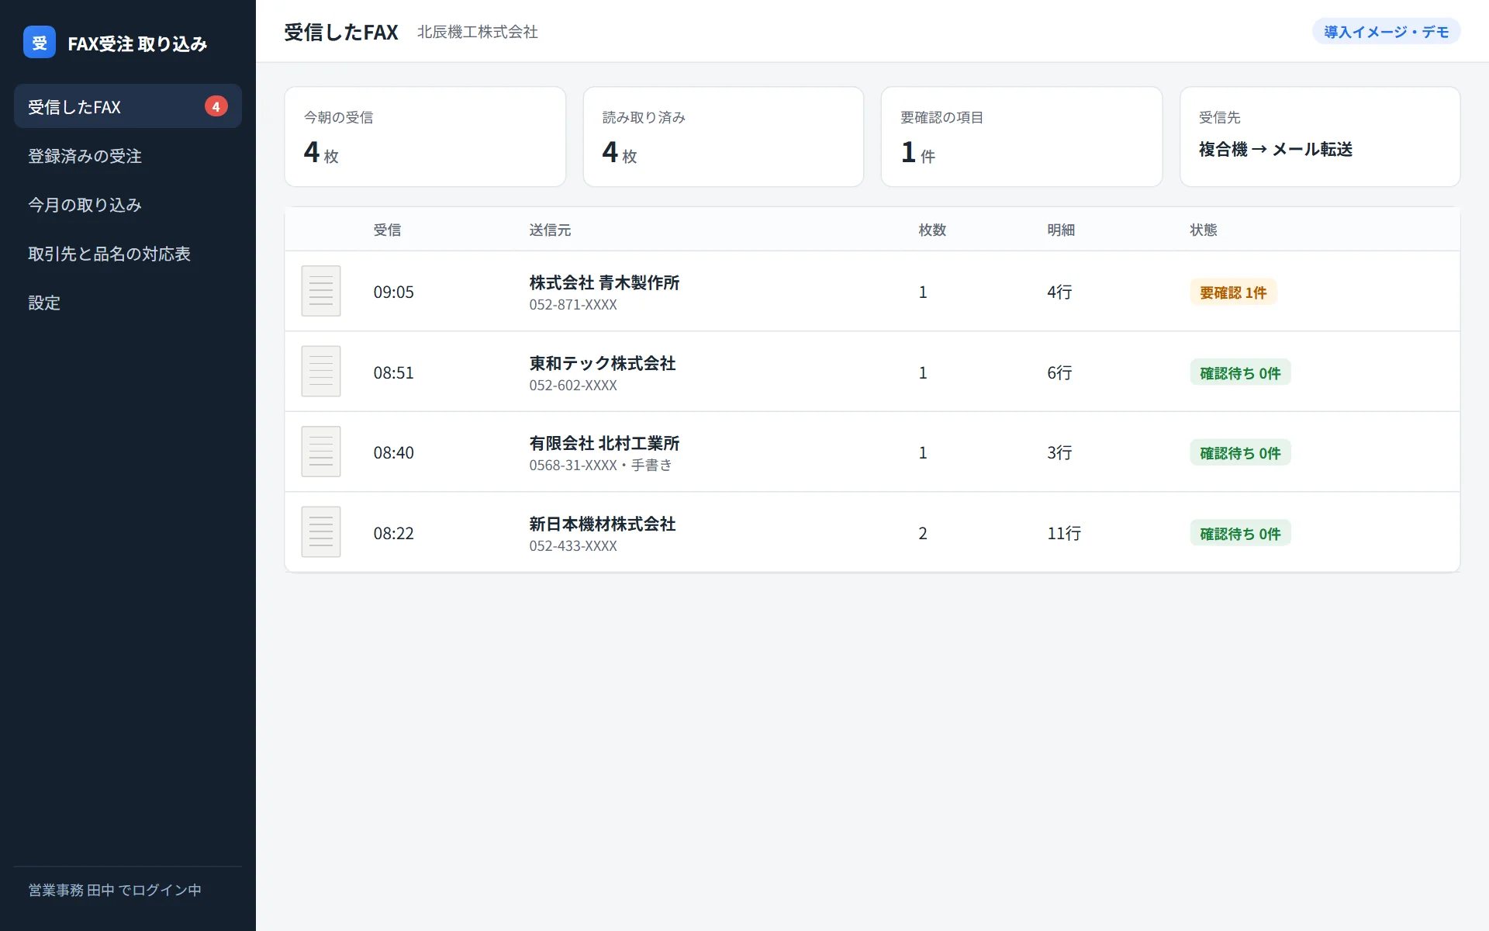Screen dimensions: 1489x931
Task: Click the blue 受 app logo icon
Action: 40,43
